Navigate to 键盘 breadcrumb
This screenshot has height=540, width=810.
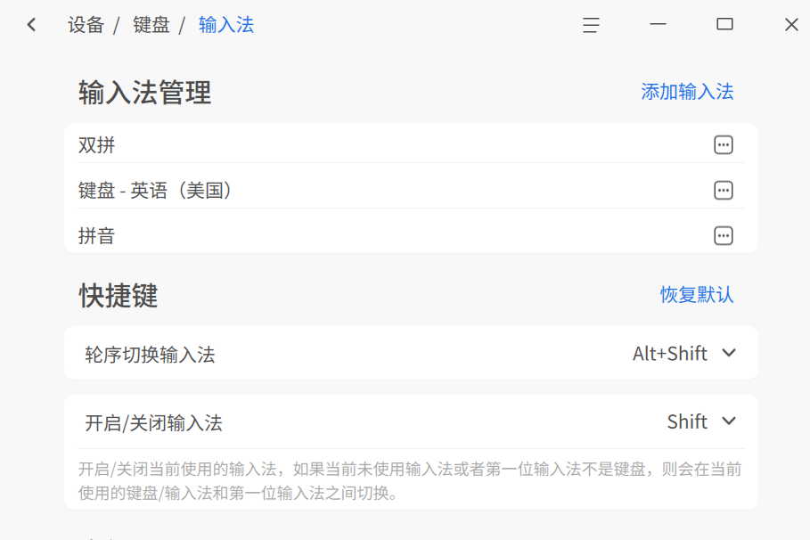pyautogui.click(x=151, y=25)
